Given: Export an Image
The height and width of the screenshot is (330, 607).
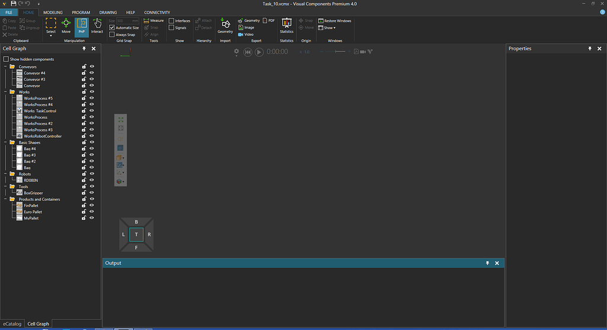Looking at the screenshot, I should point(246,27).
